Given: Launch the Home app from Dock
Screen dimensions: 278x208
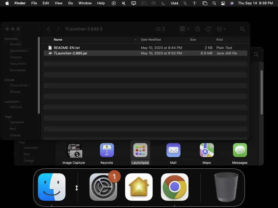Looking at the screenshot, I should [x=139, y=187].
